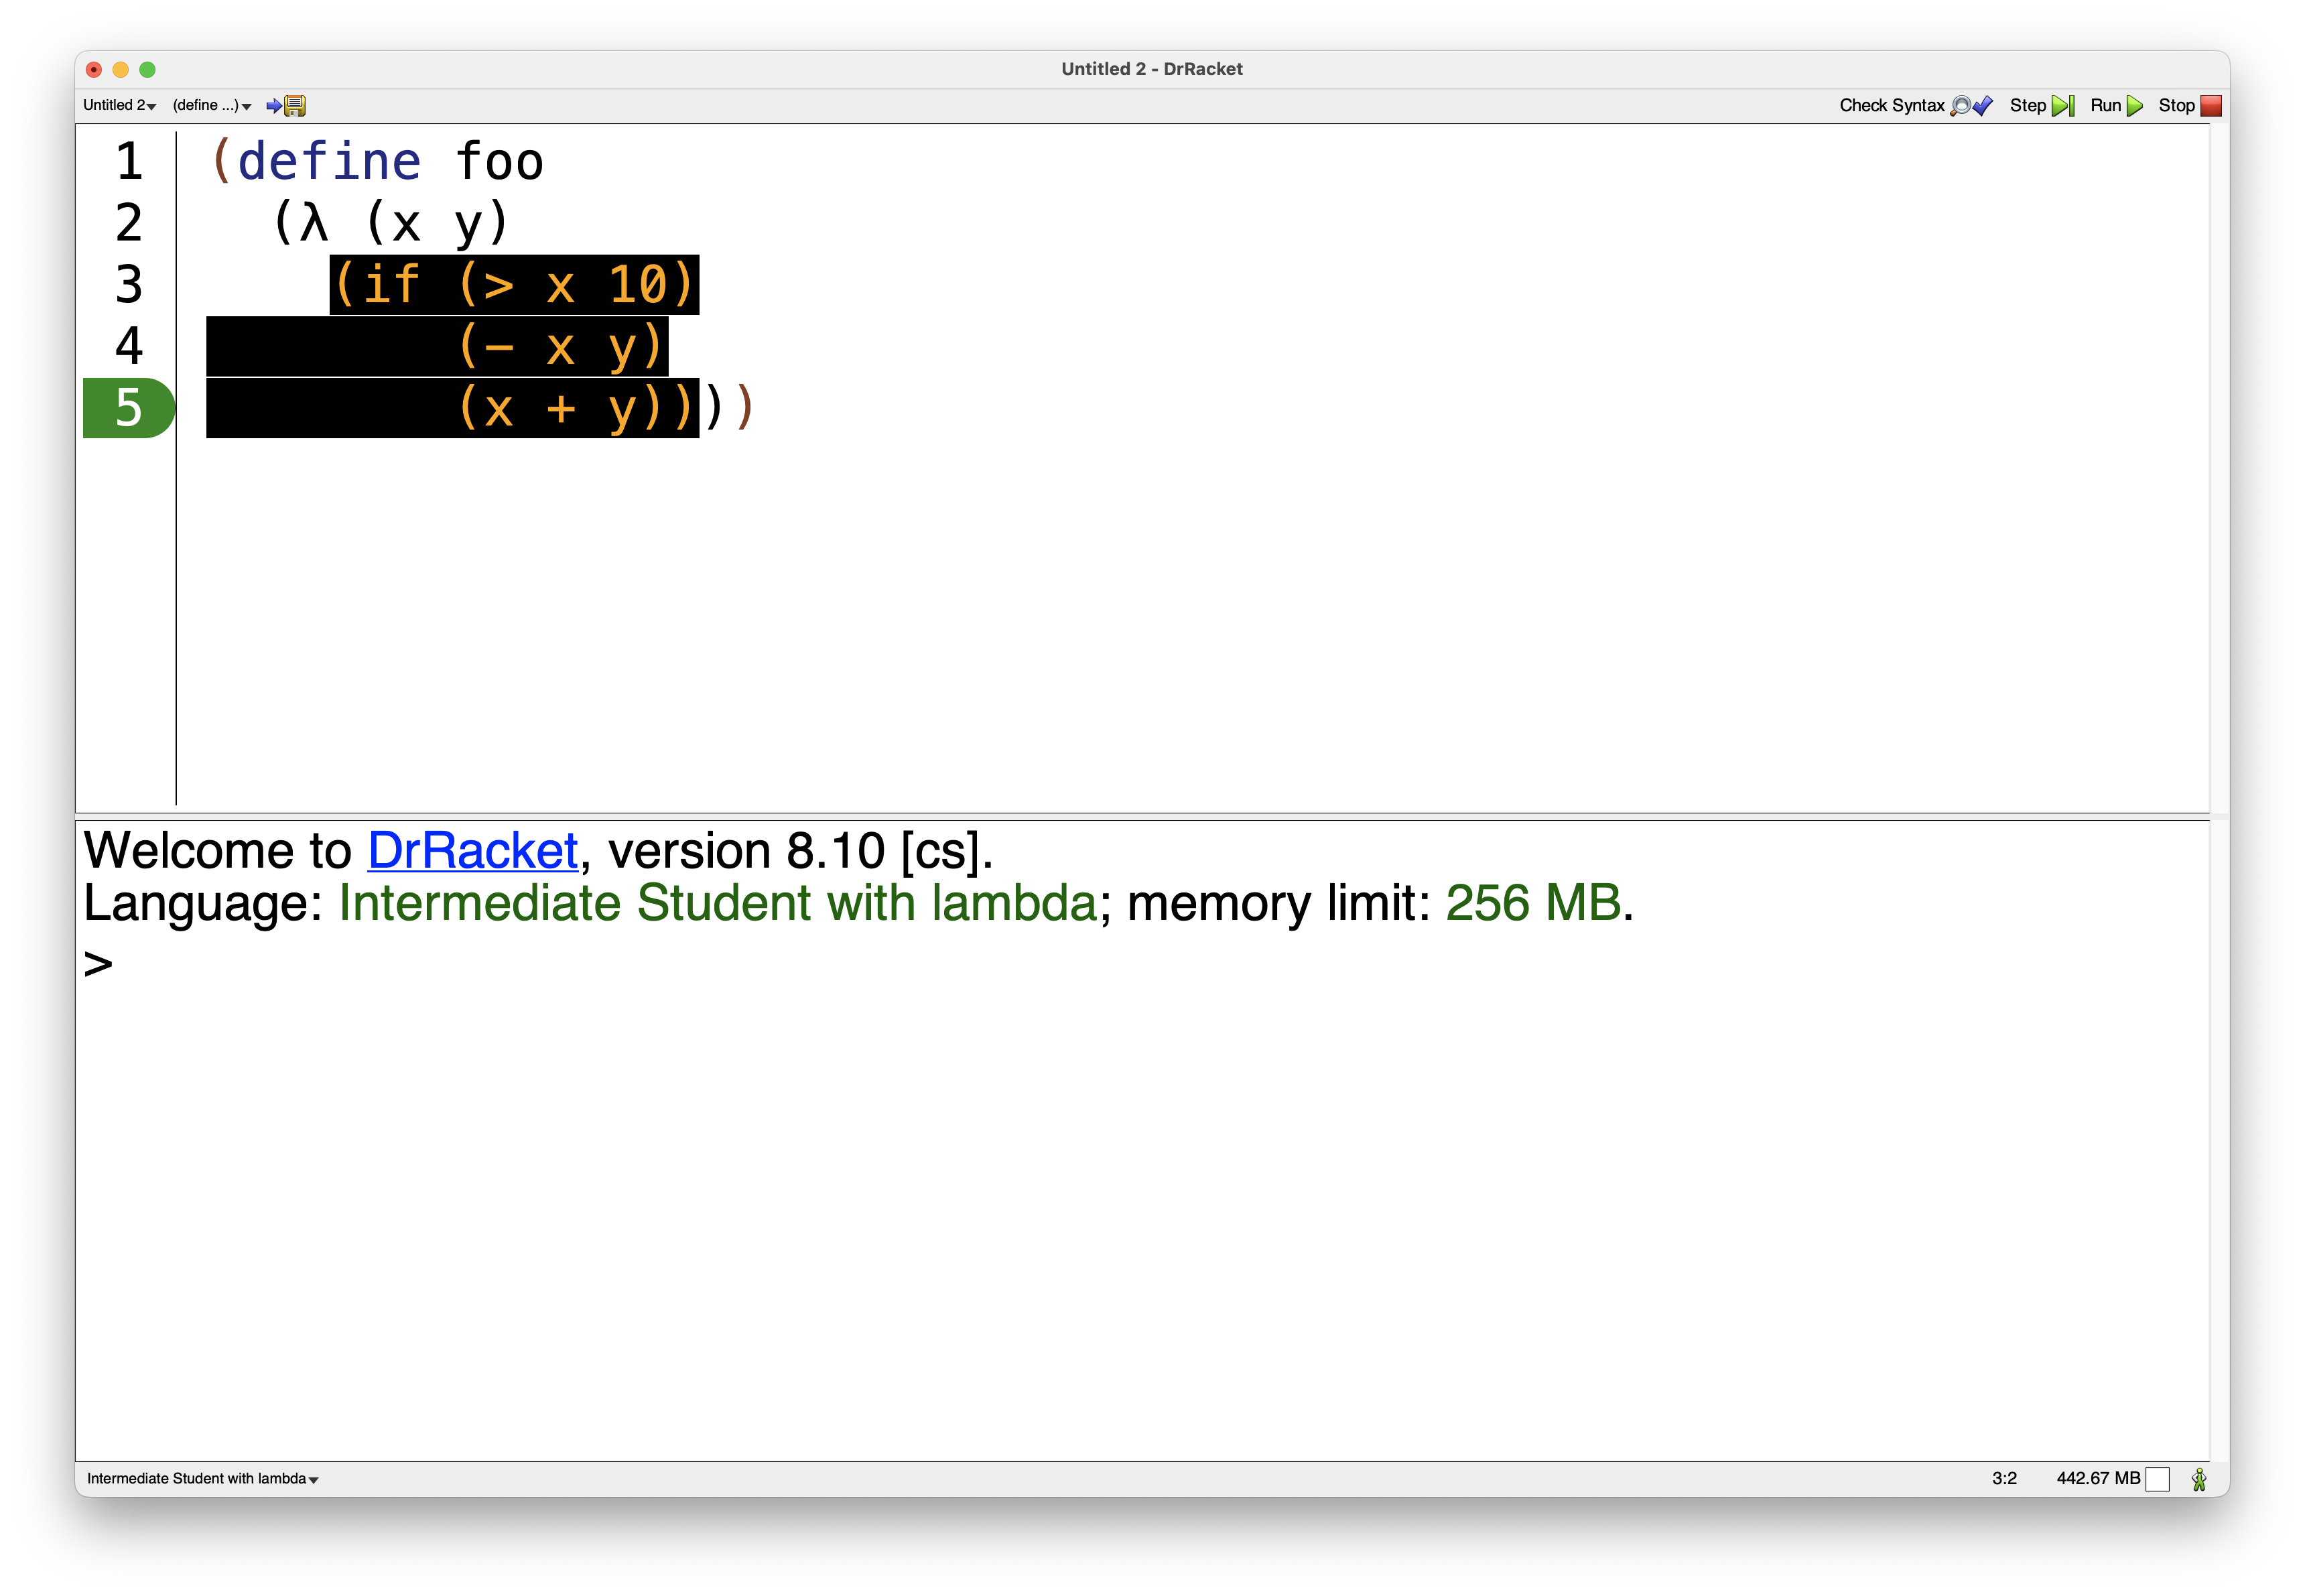Screen dimensions: 2305x1596
Task: Click the highlighted (if (> x 10) expression
Action: coord(514,285)
